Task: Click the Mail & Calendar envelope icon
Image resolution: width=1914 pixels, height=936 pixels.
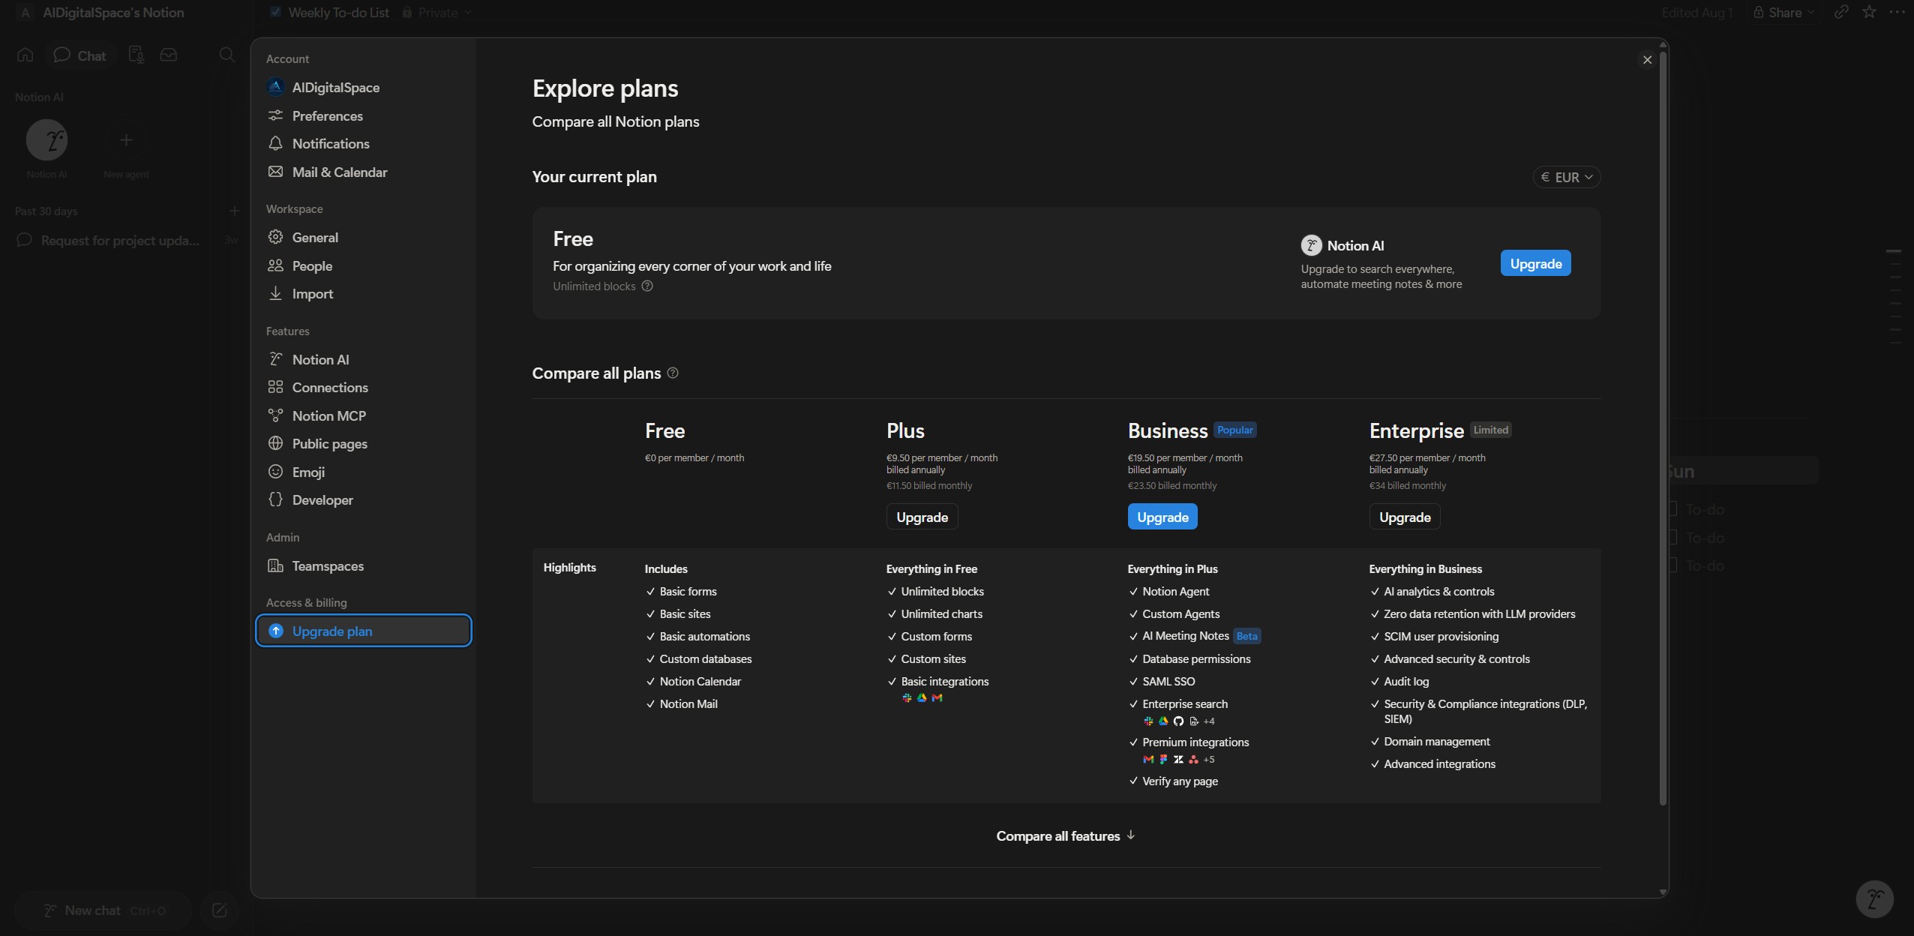Action: point(275,172)
